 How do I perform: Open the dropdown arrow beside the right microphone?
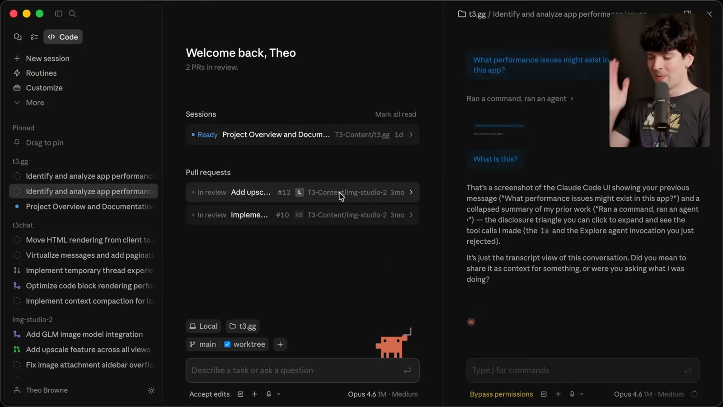pos(582,394)
